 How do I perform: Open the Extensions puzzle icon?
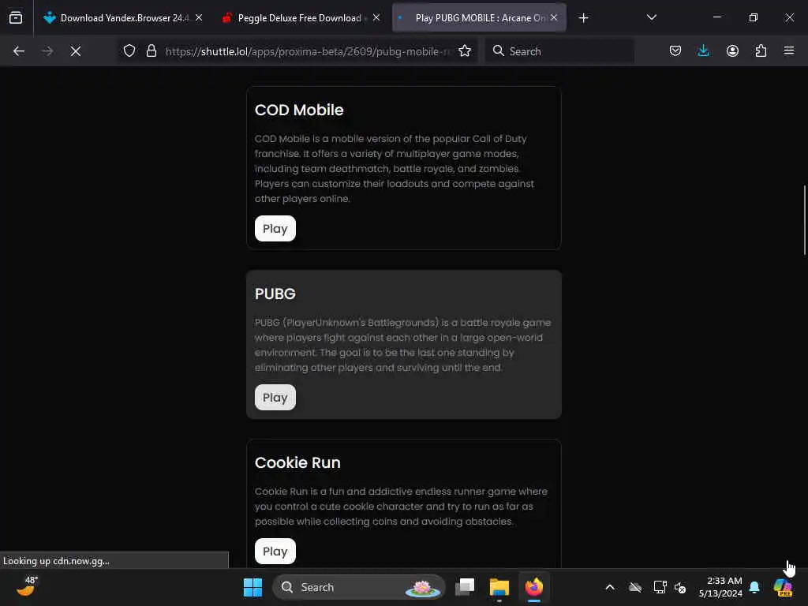pyautogui.click(x=761, y=51)
